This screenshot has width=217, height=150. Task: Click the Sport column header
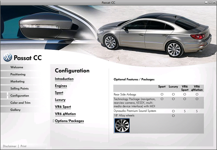point(162,87)
